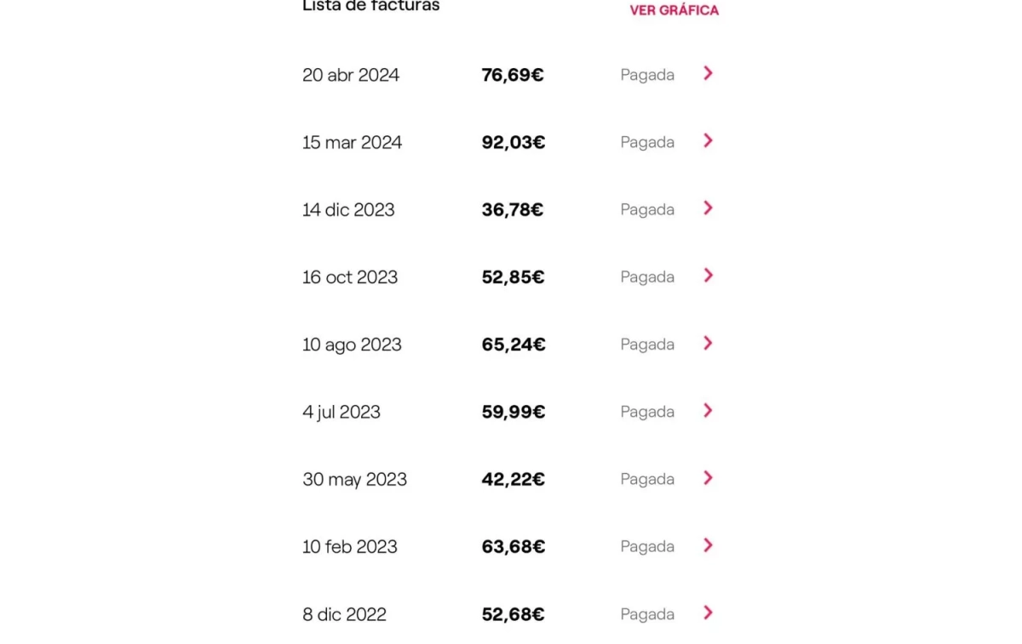Expand the 14 dic 2023 invoice arrow
The image size is (1022, 644).
708,208
